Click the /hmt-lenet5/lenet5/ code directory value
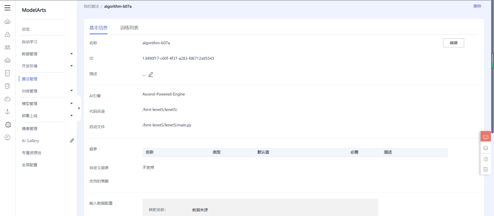 tap(160, 110)
